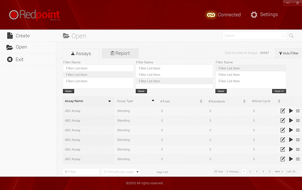
Task: Go to the Next page
Action: coord(279,171)
